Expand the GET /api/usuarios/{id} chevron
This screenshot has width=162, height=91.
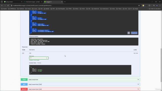pyautogui.click(x=138, y=84)
